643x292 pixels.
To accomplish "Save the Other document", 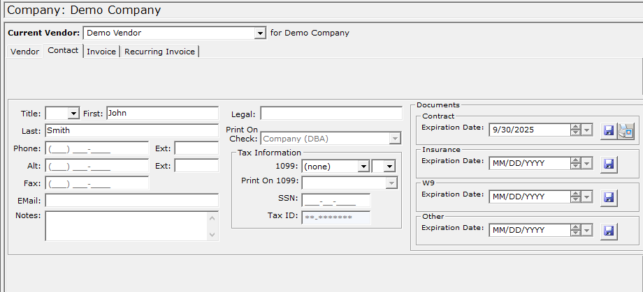I will coord(608,231).
